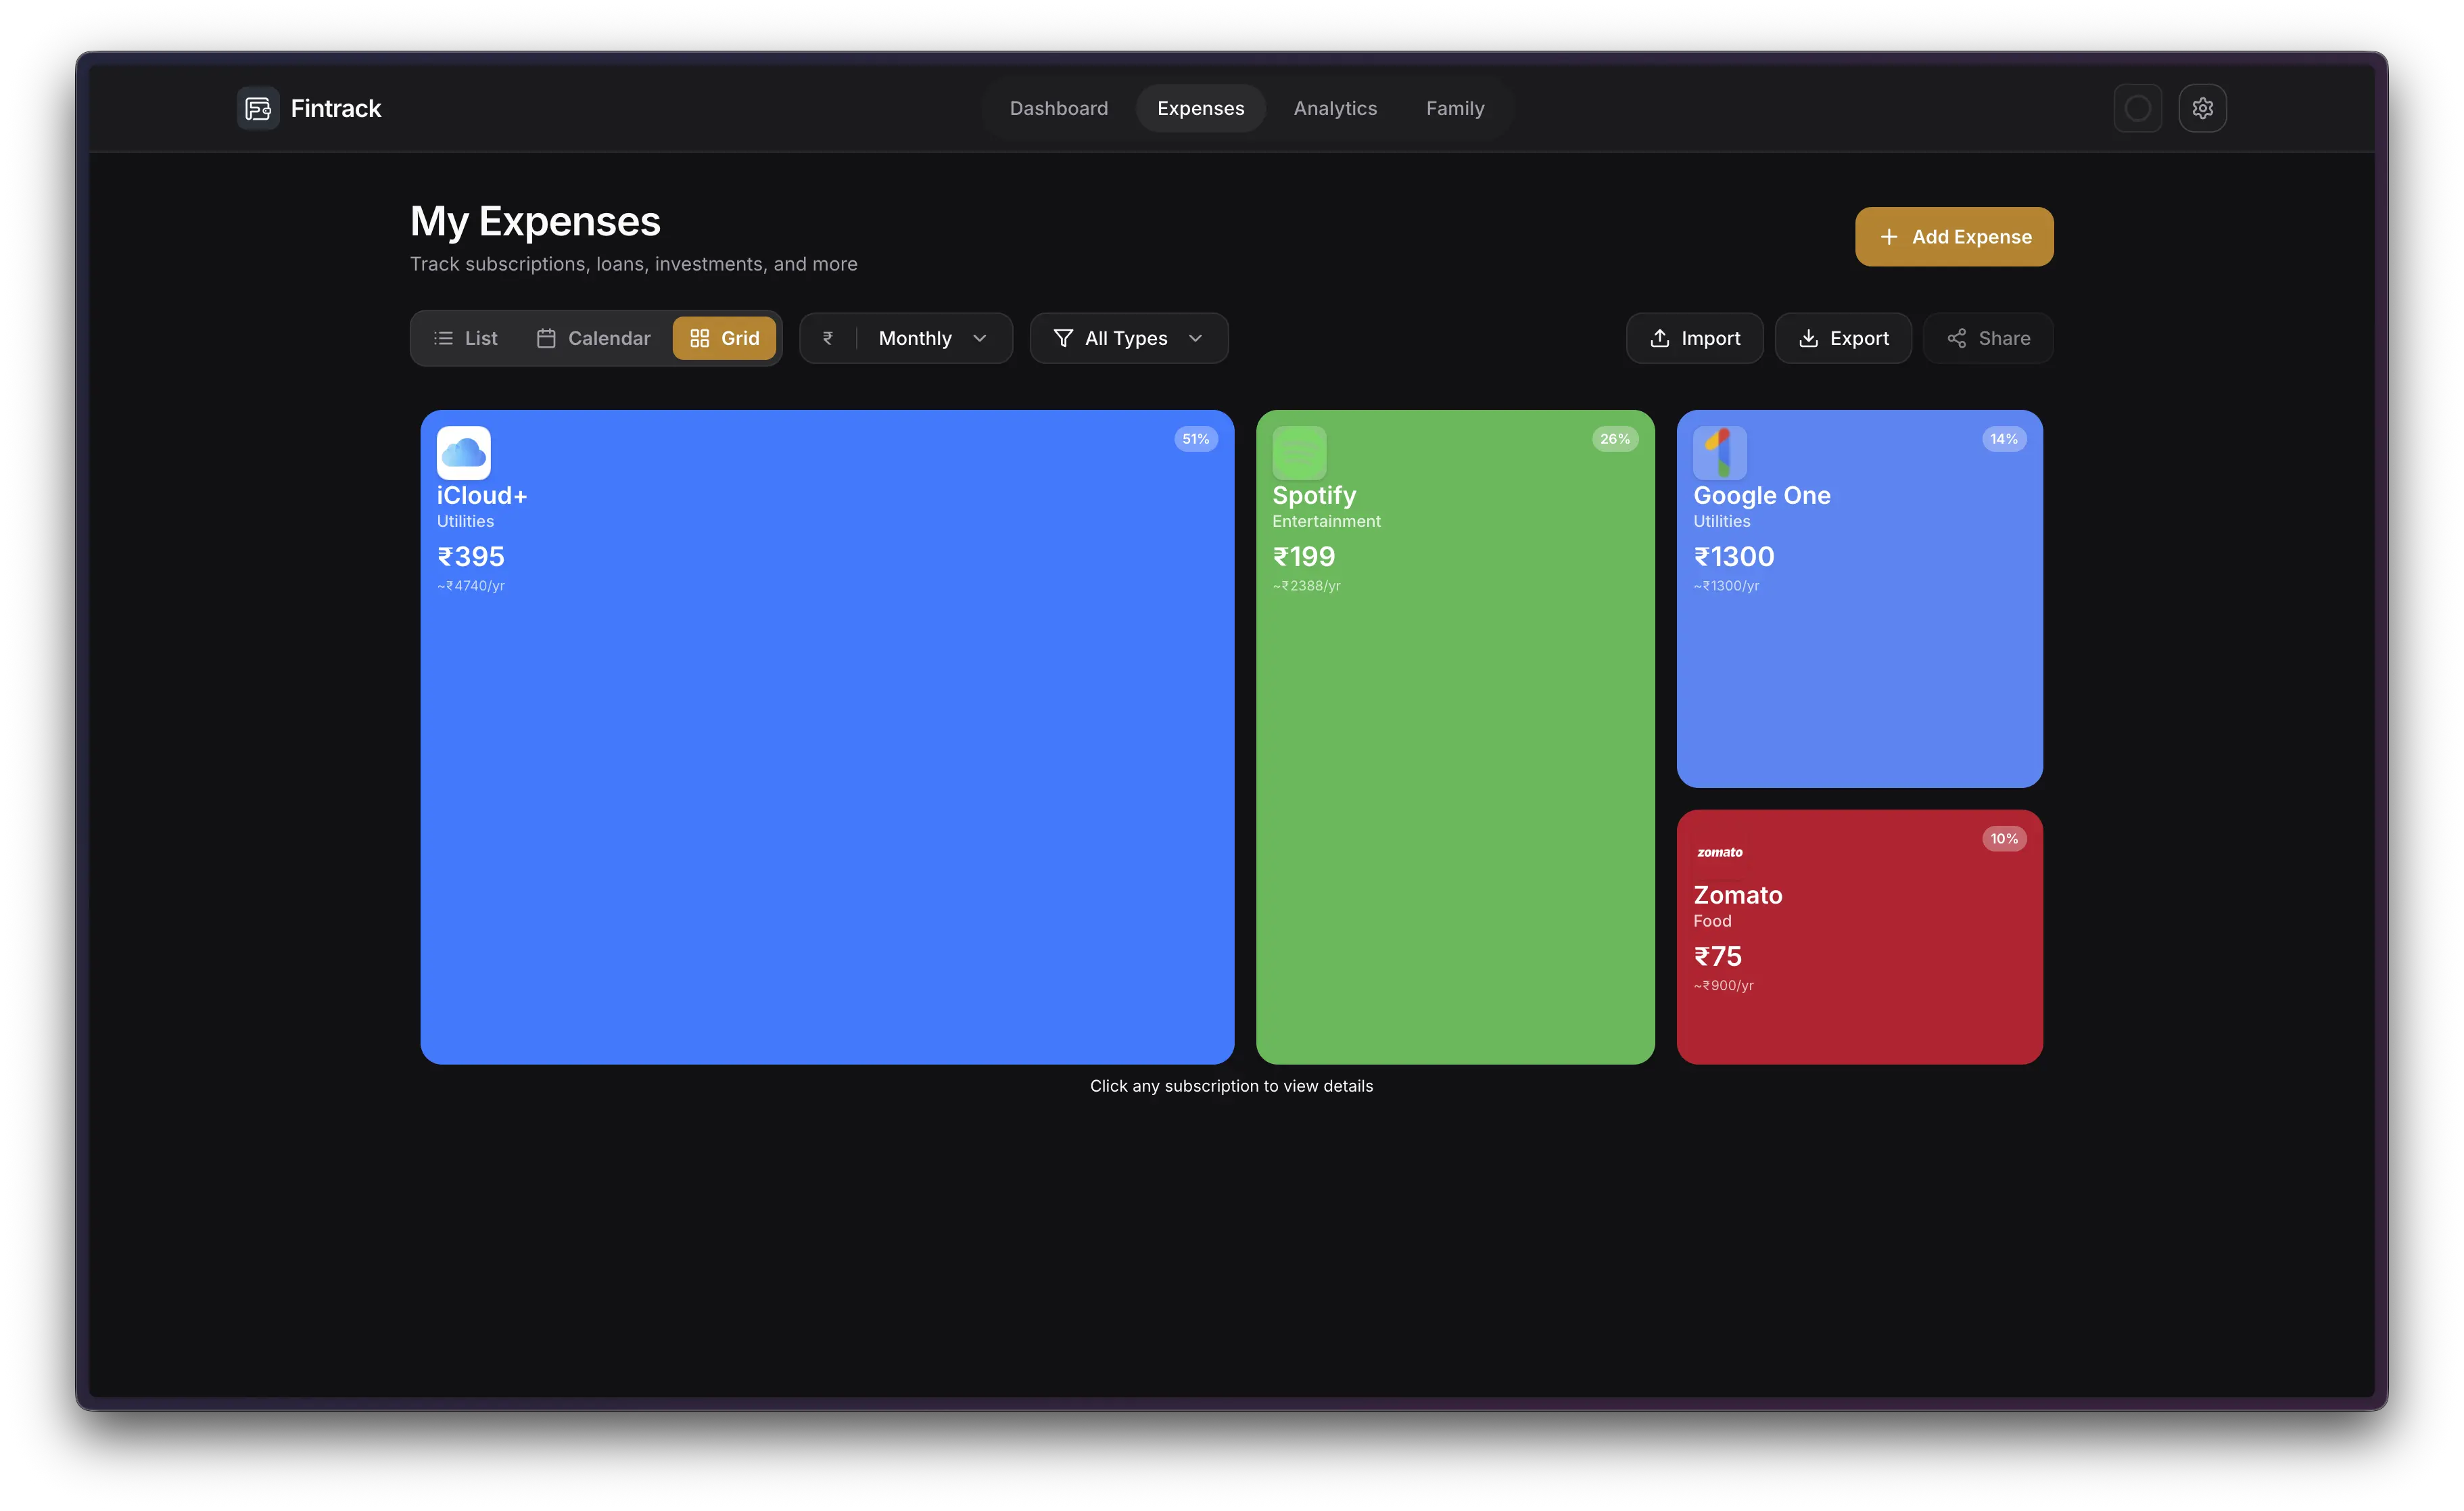
Task: Click the Export button
Action: (1843, 338)
